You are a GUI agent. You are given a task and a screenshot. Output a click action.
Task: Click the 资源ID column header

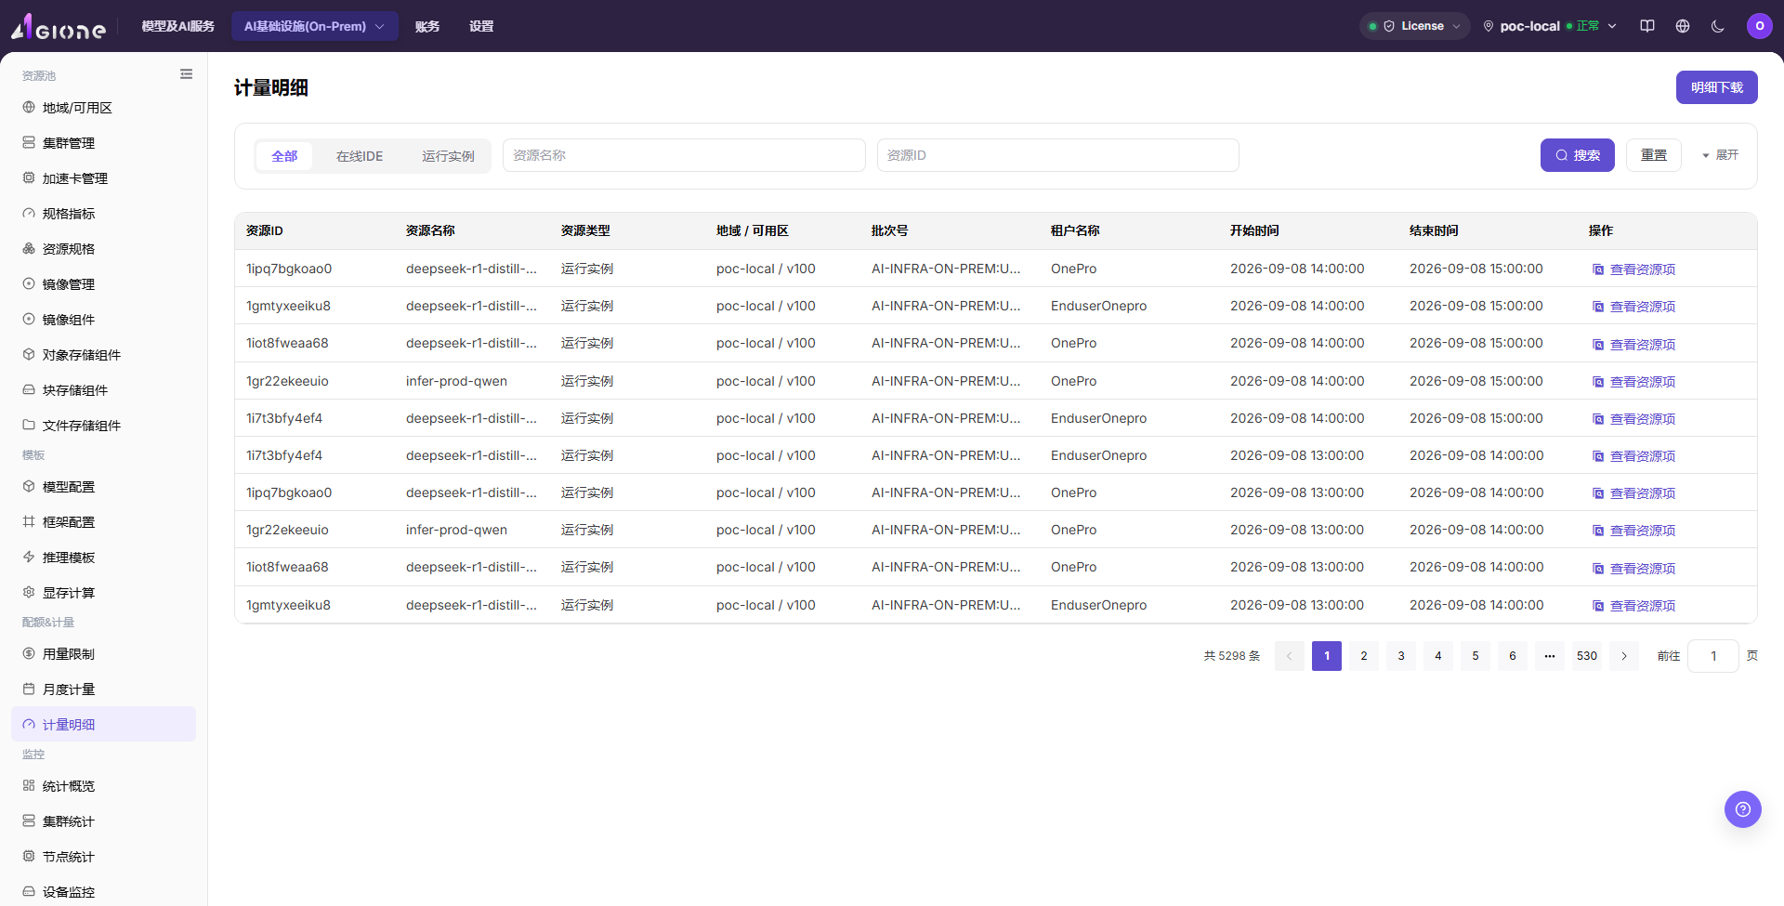point(265,230)
